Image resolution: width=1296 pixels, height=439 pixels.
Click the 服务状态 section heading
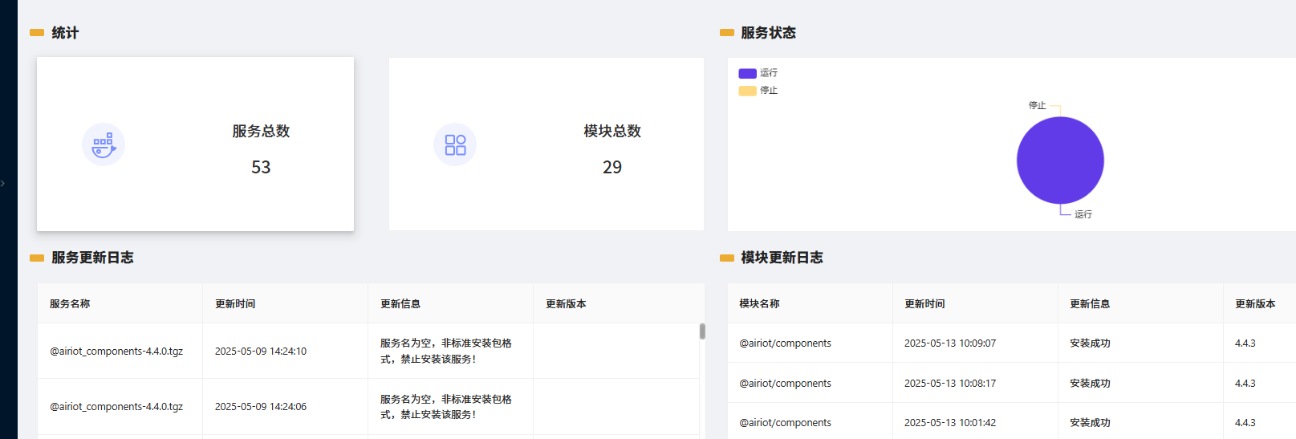(768, 33)
